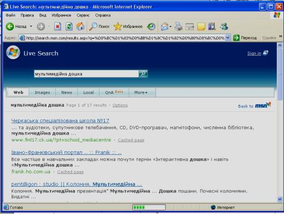
Task: Click the Mail envelope icon
Action: click(x=165, y=27)
